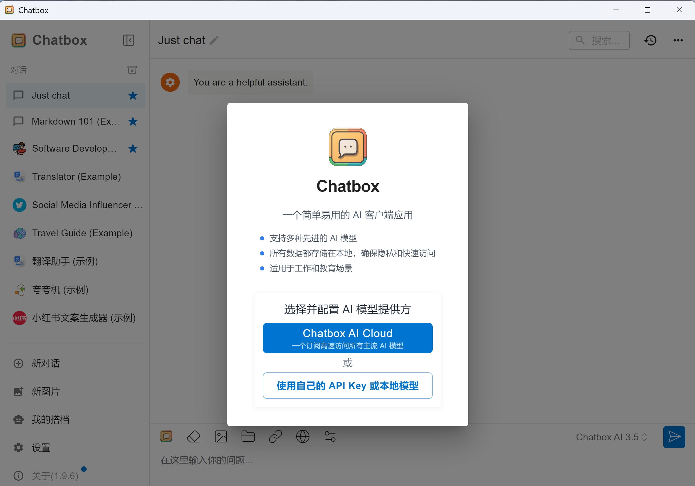The image size is (695, 486).
Task: Choose Chatbox AI Cloud provider
Action: tap(347, 338)
